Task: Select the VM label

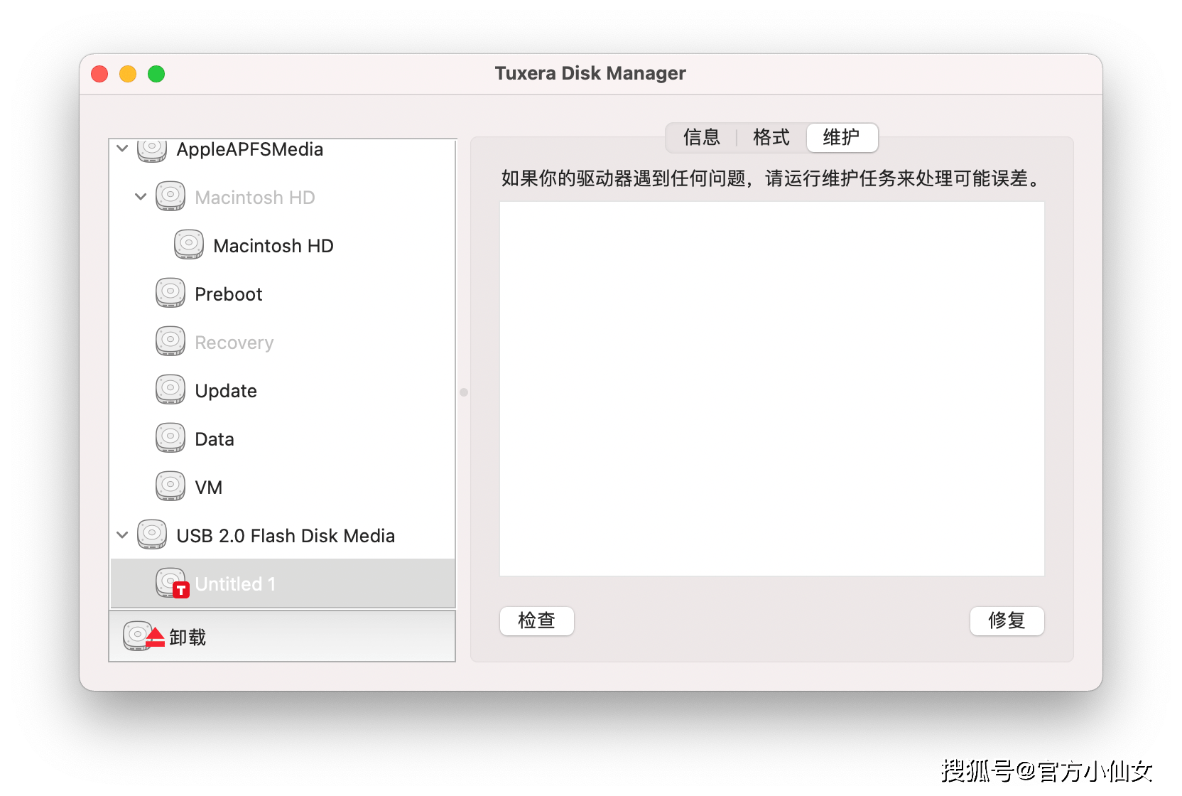Action: tap(209, 488)
